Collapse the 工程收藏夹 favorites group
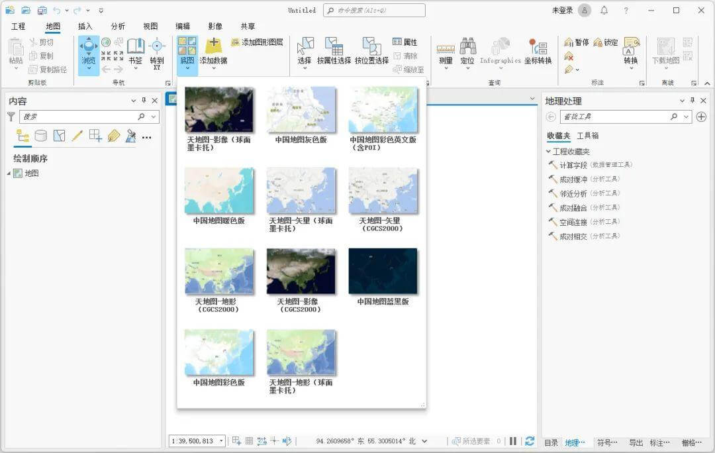This screenshot has height=453, width=715. [x=548, y=152]
